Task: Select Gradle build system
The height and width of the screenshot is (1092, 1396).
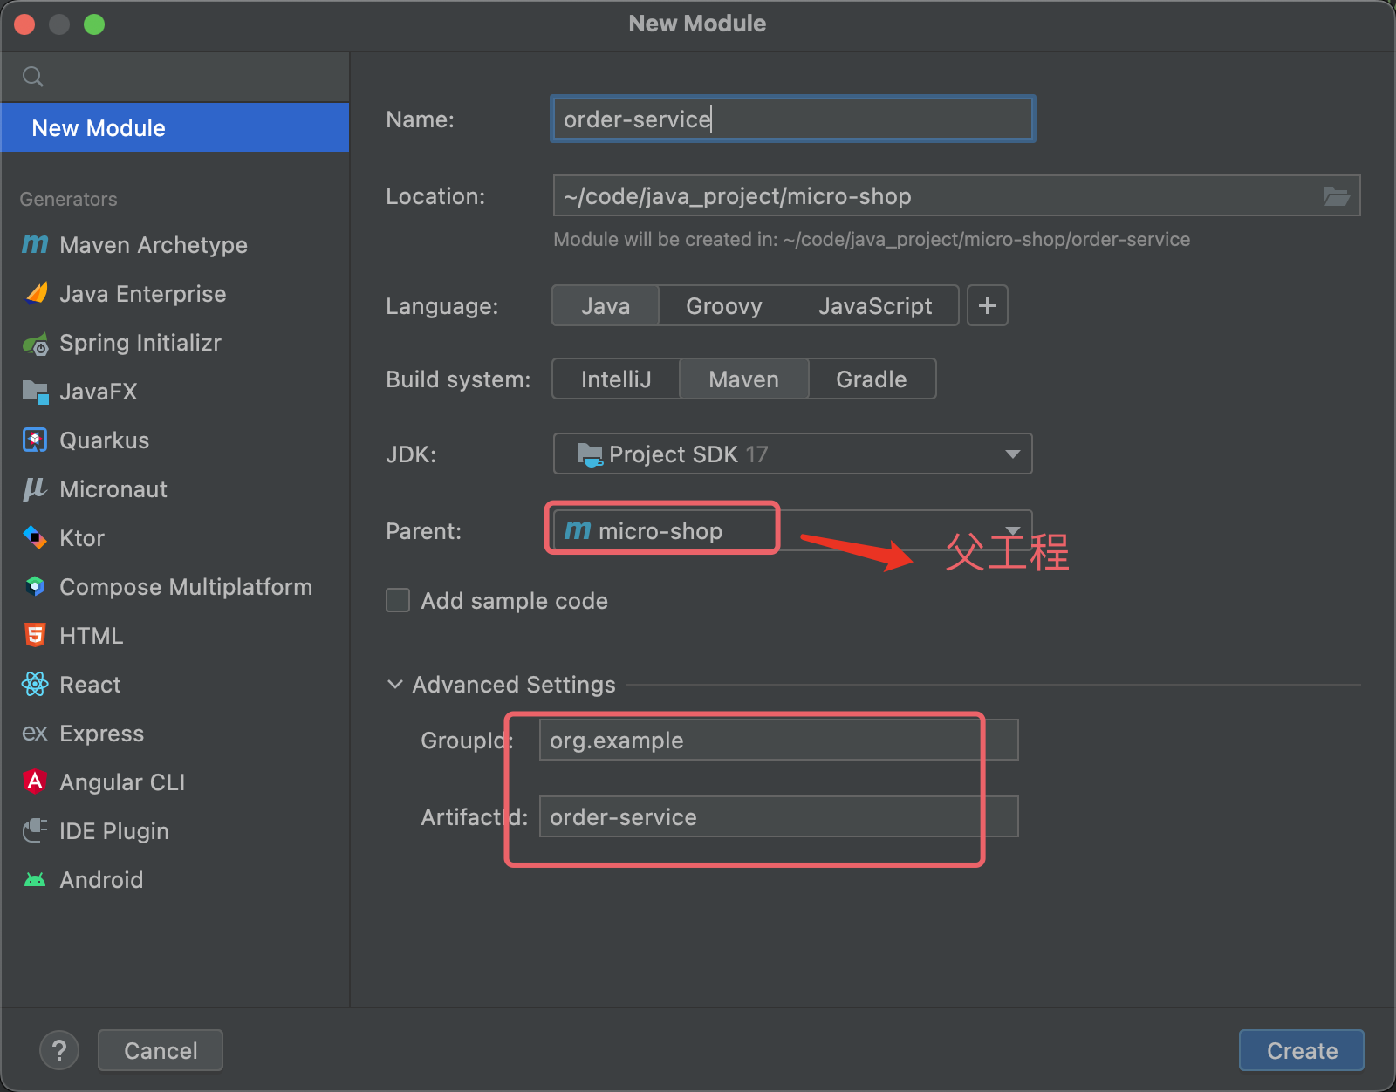Action: 872,379
